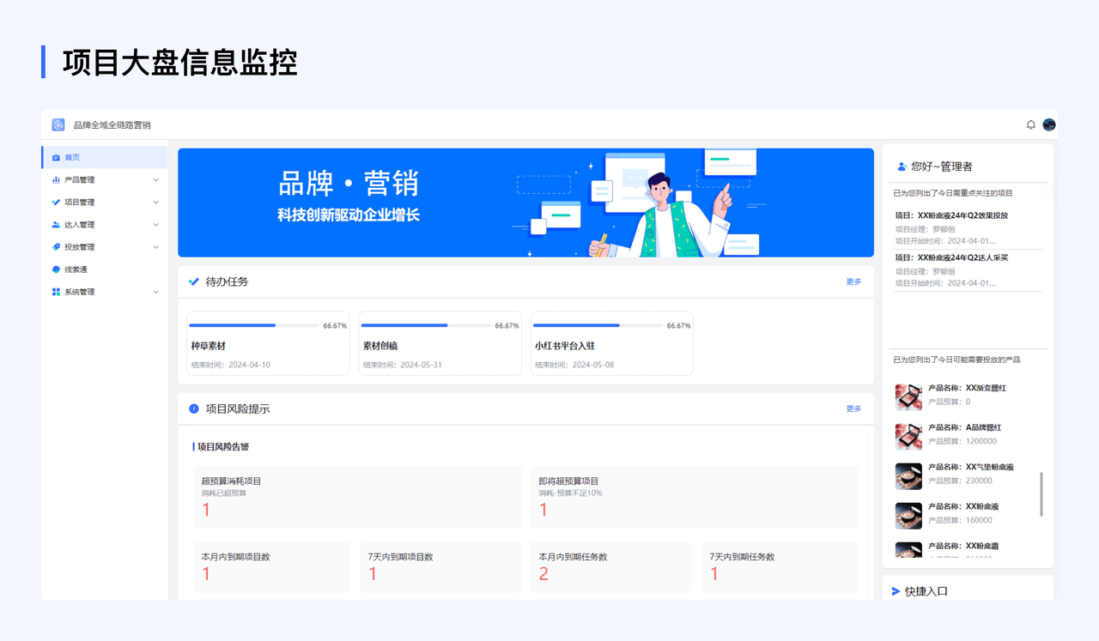Click the 项目管理 checkmark icon
This screenshot has height=641, width=1099.
(56, 203)
